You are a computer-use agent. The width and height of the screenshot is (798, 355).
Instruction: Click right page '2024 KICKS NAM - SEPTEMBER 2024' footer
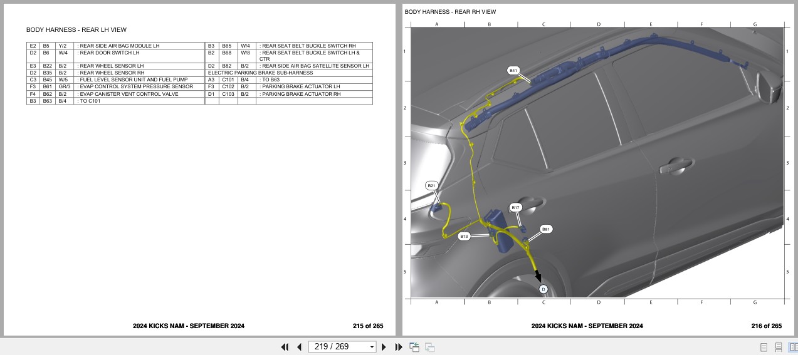tap(587, 326)
